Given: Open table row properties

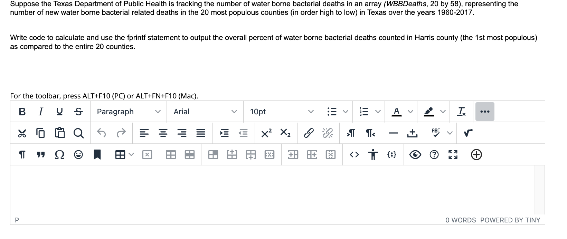Looking at the screenshot, I should point(189,155).
